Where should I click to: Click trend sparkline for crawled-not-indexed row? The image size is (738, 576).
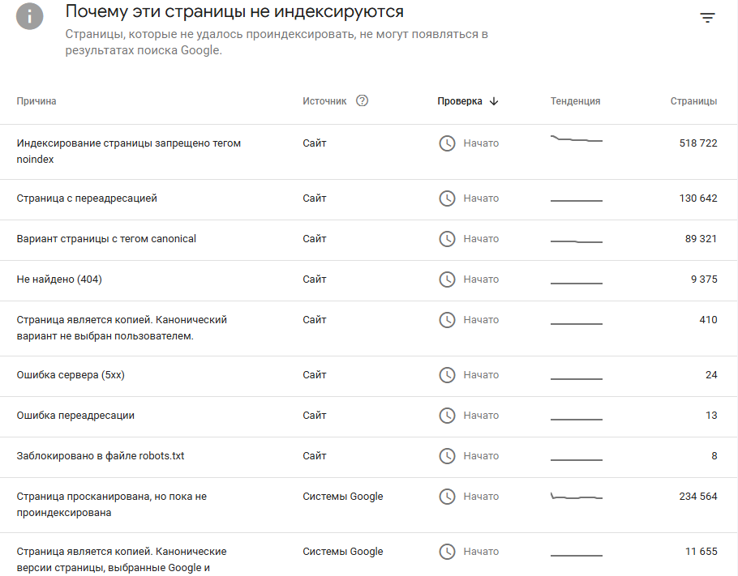coord(576,496)
